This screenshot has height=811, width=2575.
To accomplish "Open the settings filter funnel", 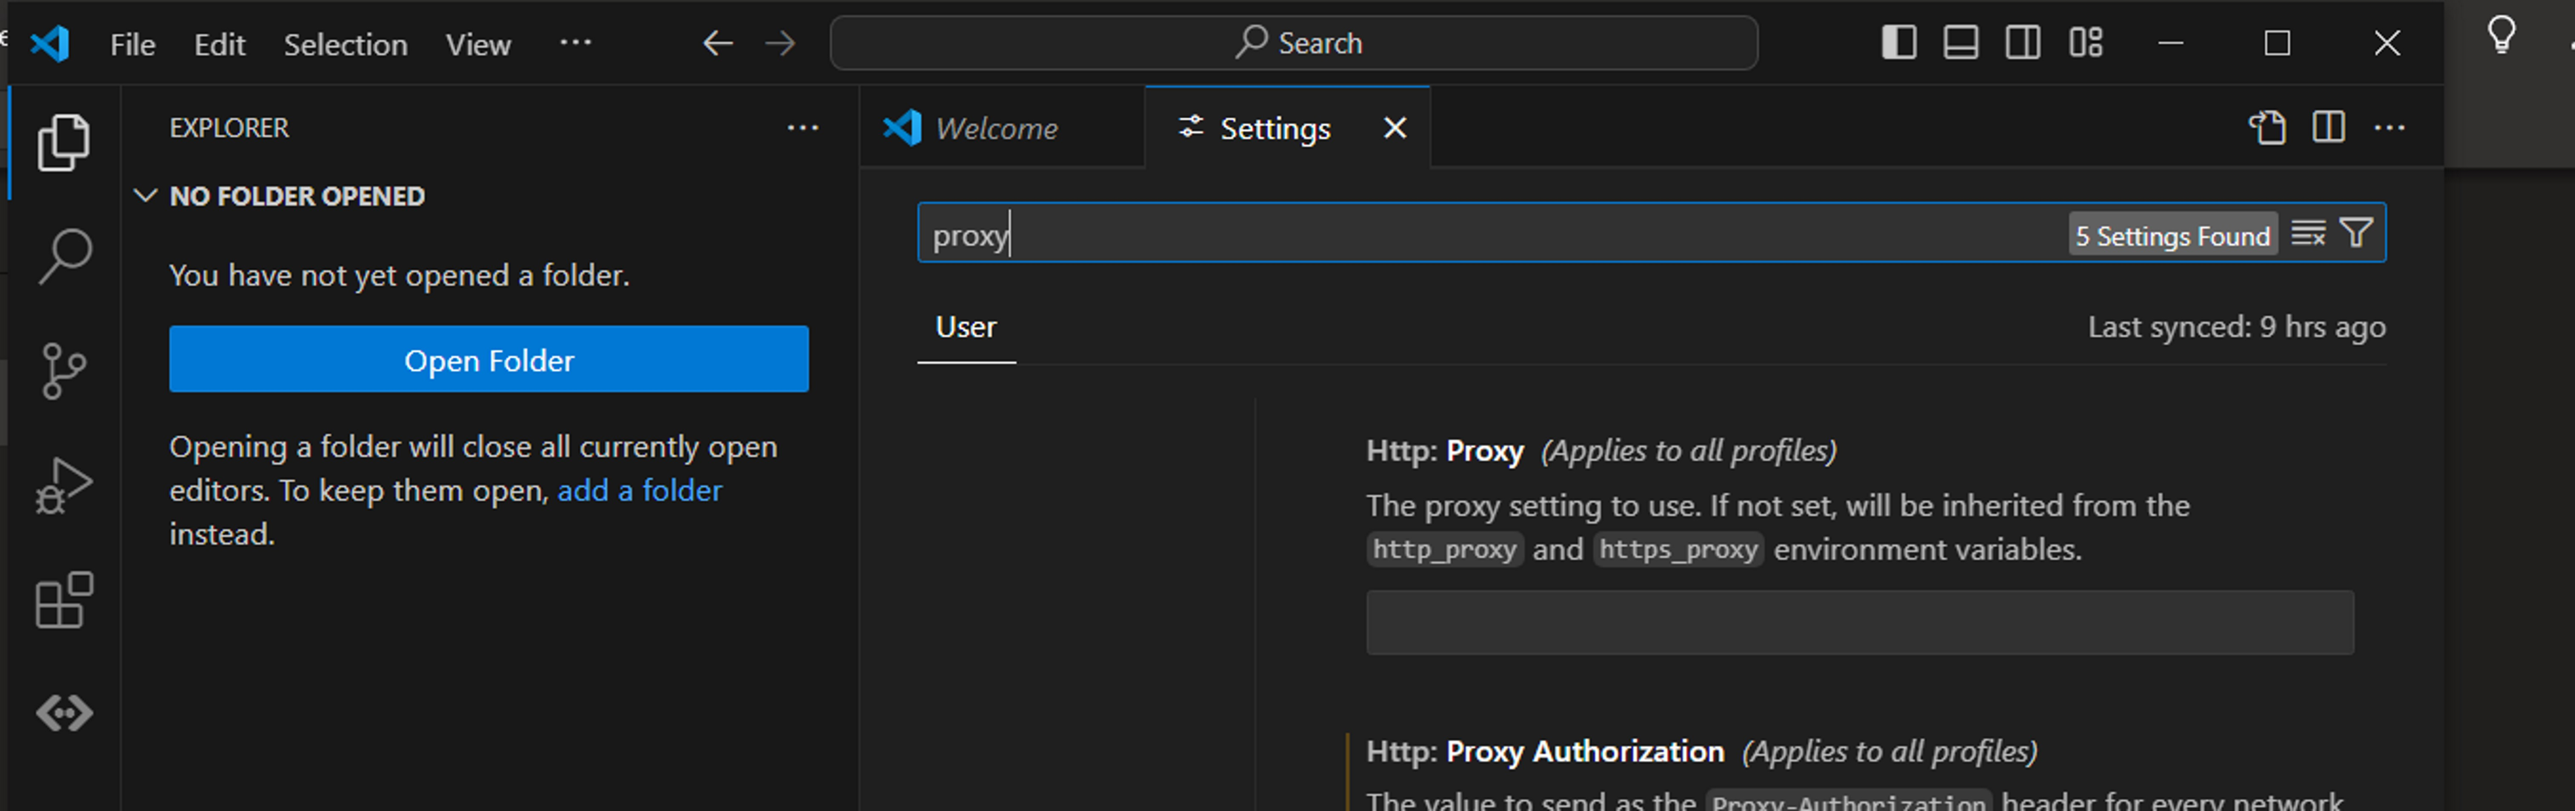I will (2356, 234).
